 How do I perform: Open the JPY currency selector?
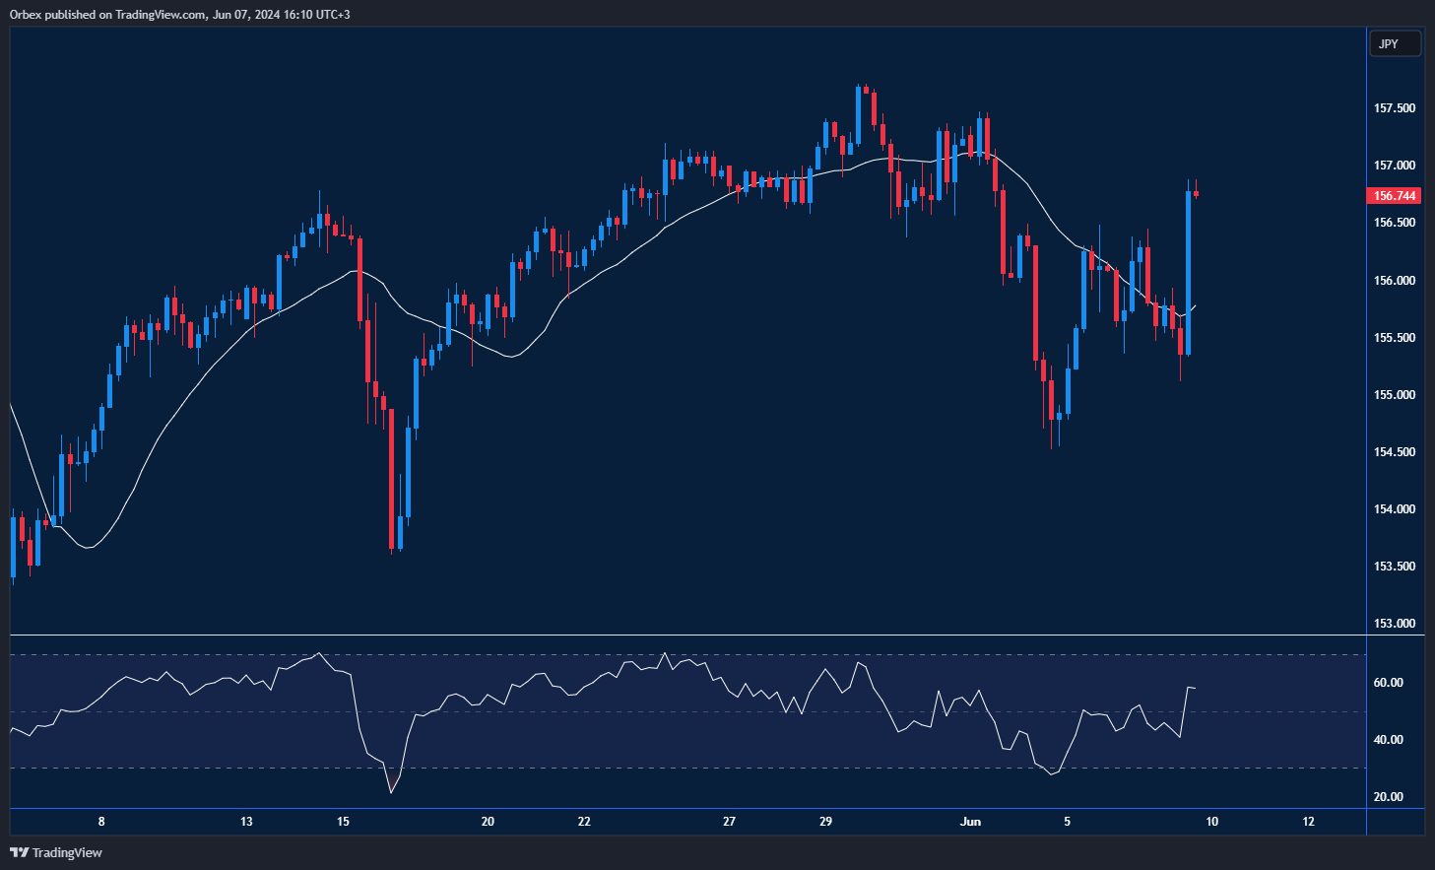click(x=1394, y=43)
